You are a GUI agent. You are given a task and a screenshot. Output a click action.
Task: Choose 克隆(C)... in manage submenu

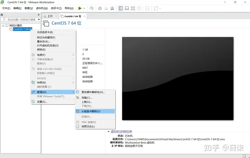click(x=95, y=97)
